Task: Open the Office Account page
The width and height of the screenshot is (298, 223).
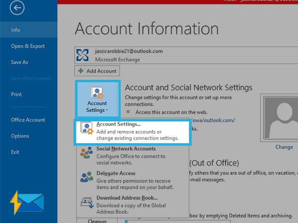Action: point(28,120)
